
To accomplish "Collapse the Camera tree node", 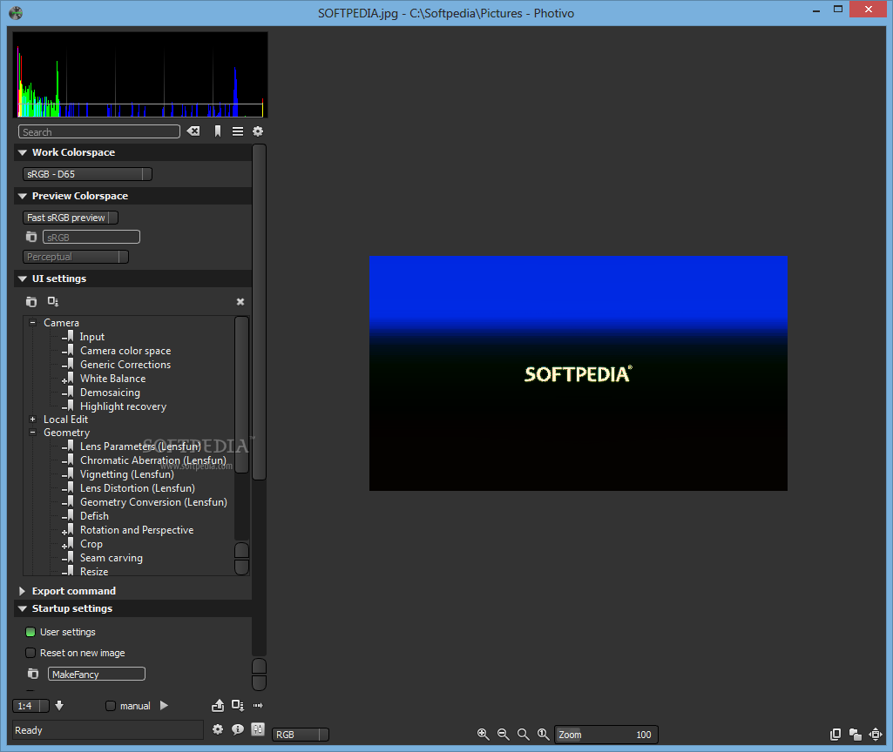I will coord(32,323).
